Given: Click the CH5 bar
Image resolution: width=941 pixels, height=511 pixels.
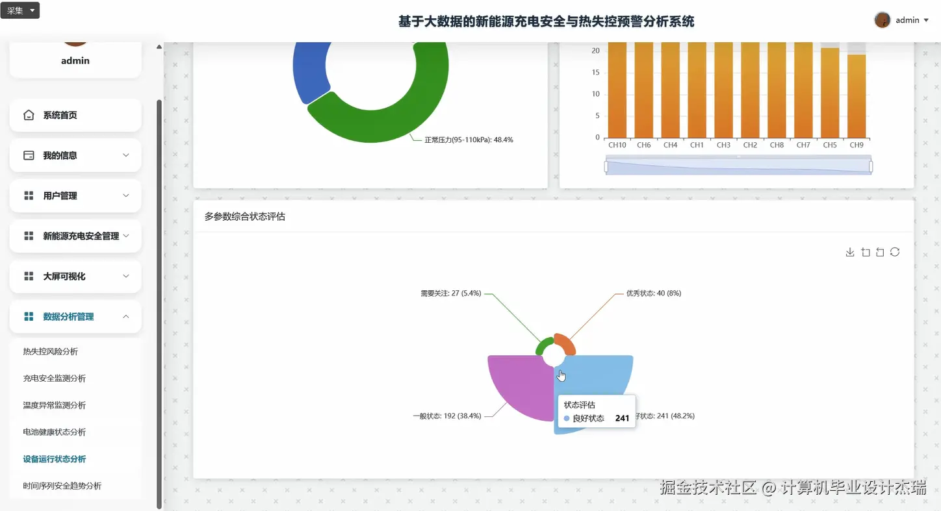Looking at the screenshot, I should click(x=830, y=92).
